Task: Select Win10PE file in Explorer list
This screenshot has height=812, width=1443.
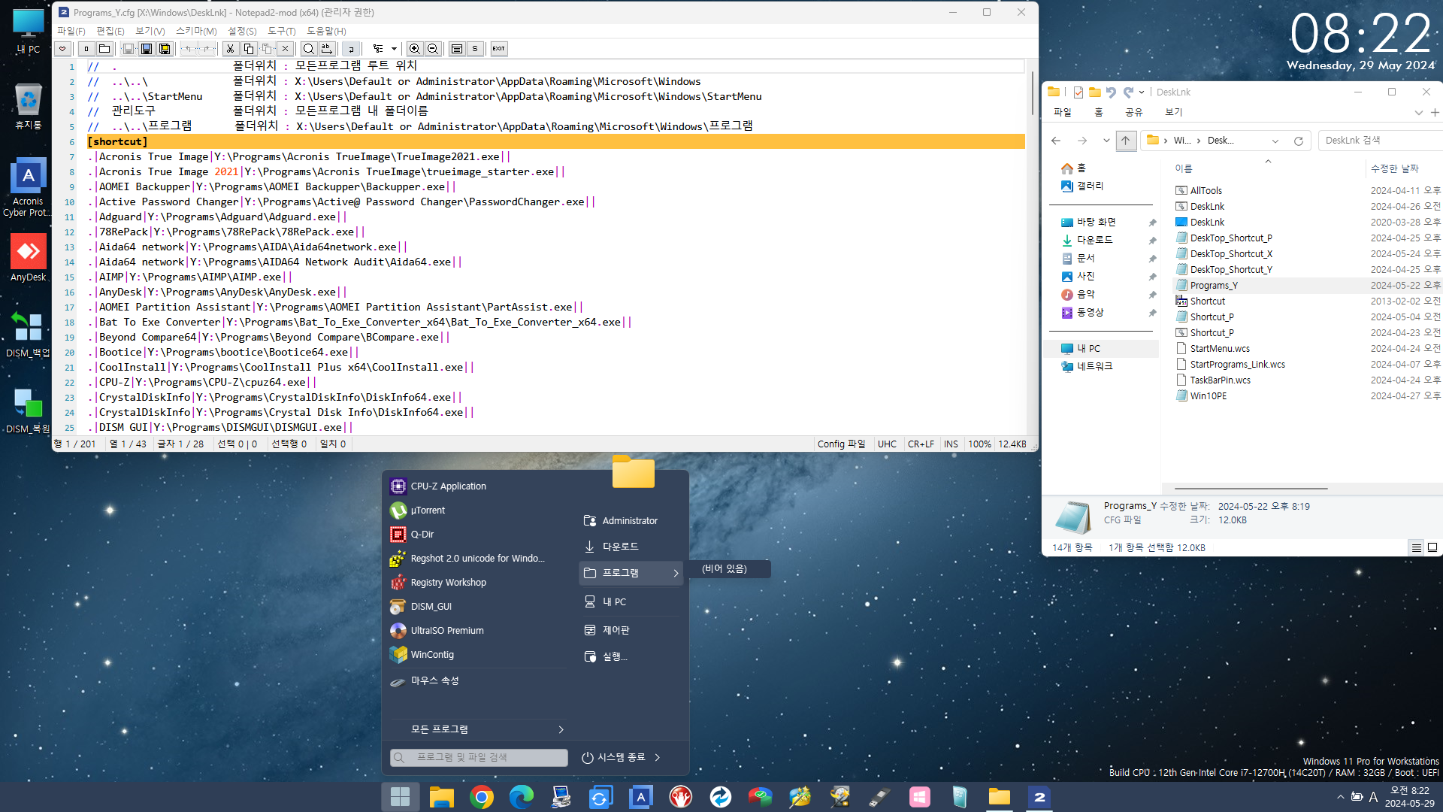Action: [1208, 396]
